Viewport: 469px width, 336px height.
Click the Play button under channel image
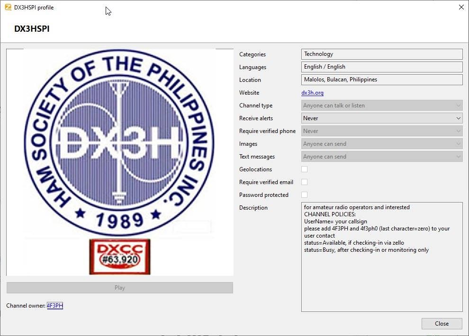pos(120,288)
